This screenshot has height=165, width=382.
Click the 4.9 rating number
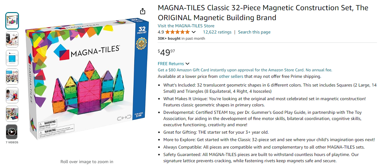pyautogui.click(x=161, y=32)
